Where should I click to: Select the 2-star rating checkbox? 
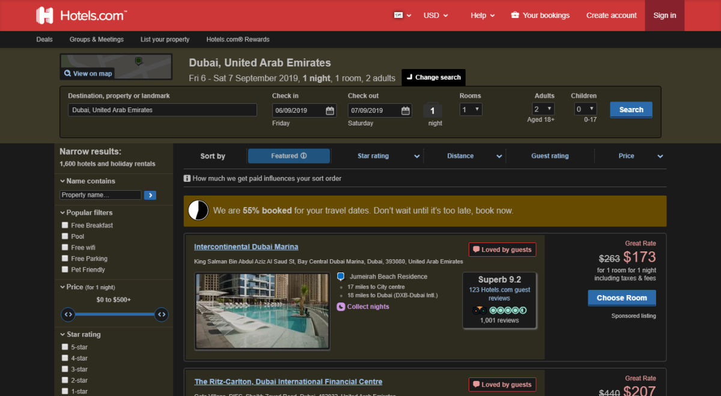(x=65, y=380)
